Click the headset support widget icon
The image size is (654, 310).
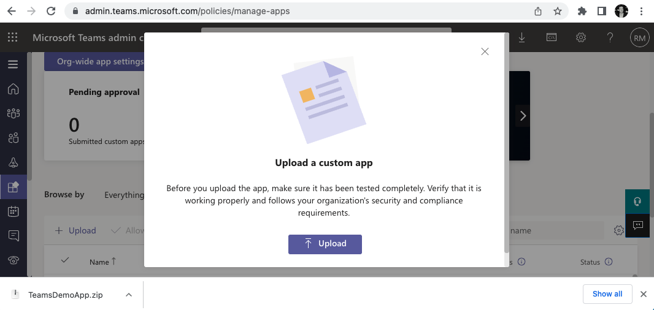click(637, 202)
